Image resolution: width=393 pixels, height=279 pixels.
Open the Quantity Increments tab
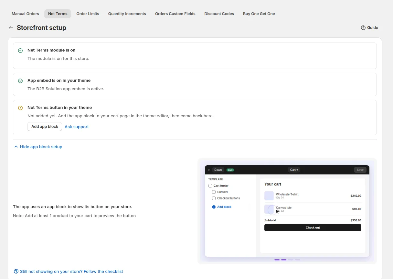coord(127,14)
